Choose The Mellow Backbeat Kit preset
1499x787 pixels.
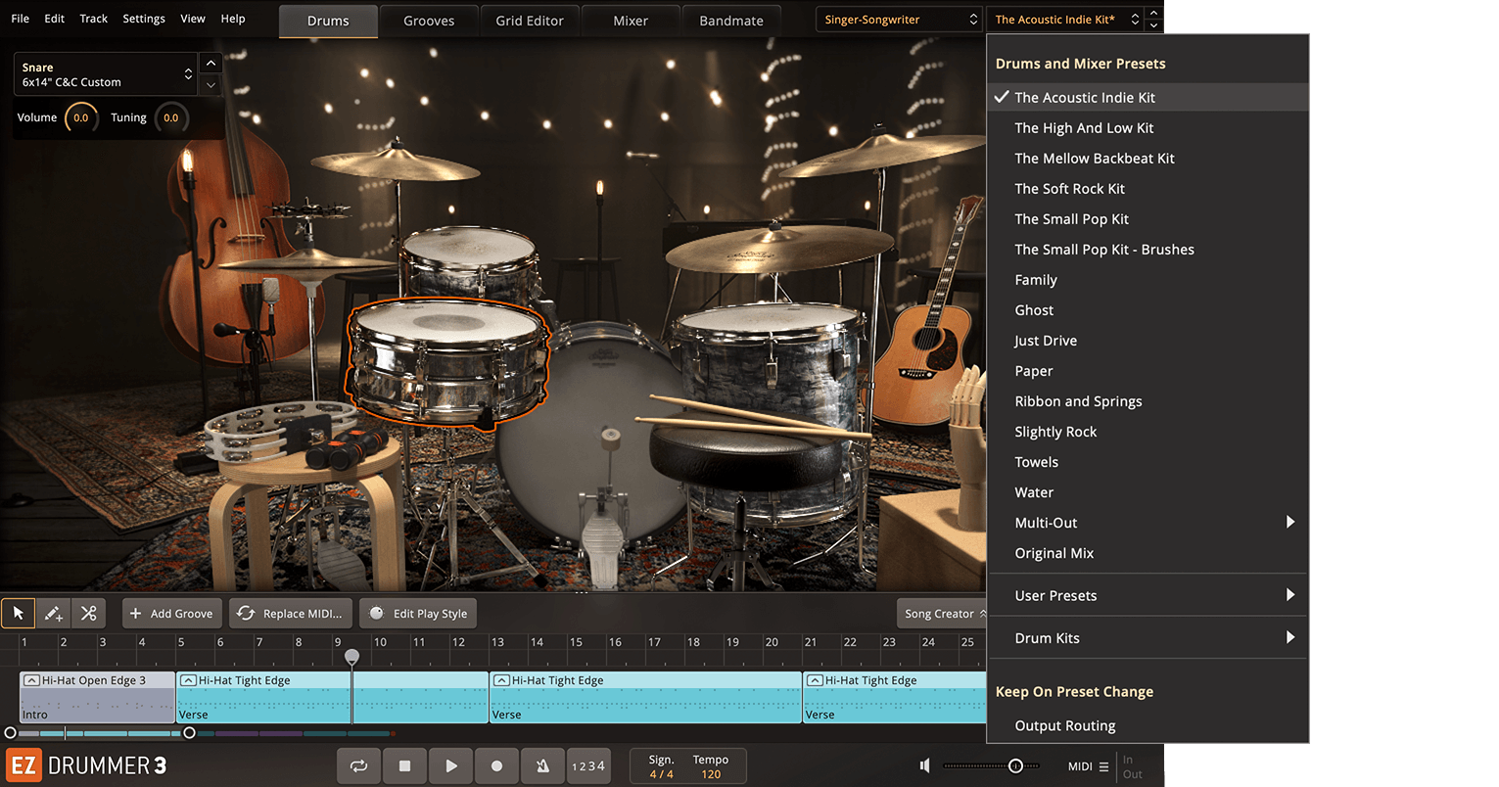pos(1148,159)
